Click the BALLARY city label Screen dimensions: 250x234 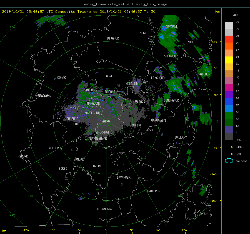[181, 137]
